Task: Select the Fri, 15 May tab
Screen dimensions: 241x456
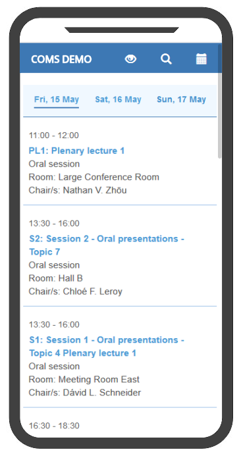Action: tap(57, 100)
